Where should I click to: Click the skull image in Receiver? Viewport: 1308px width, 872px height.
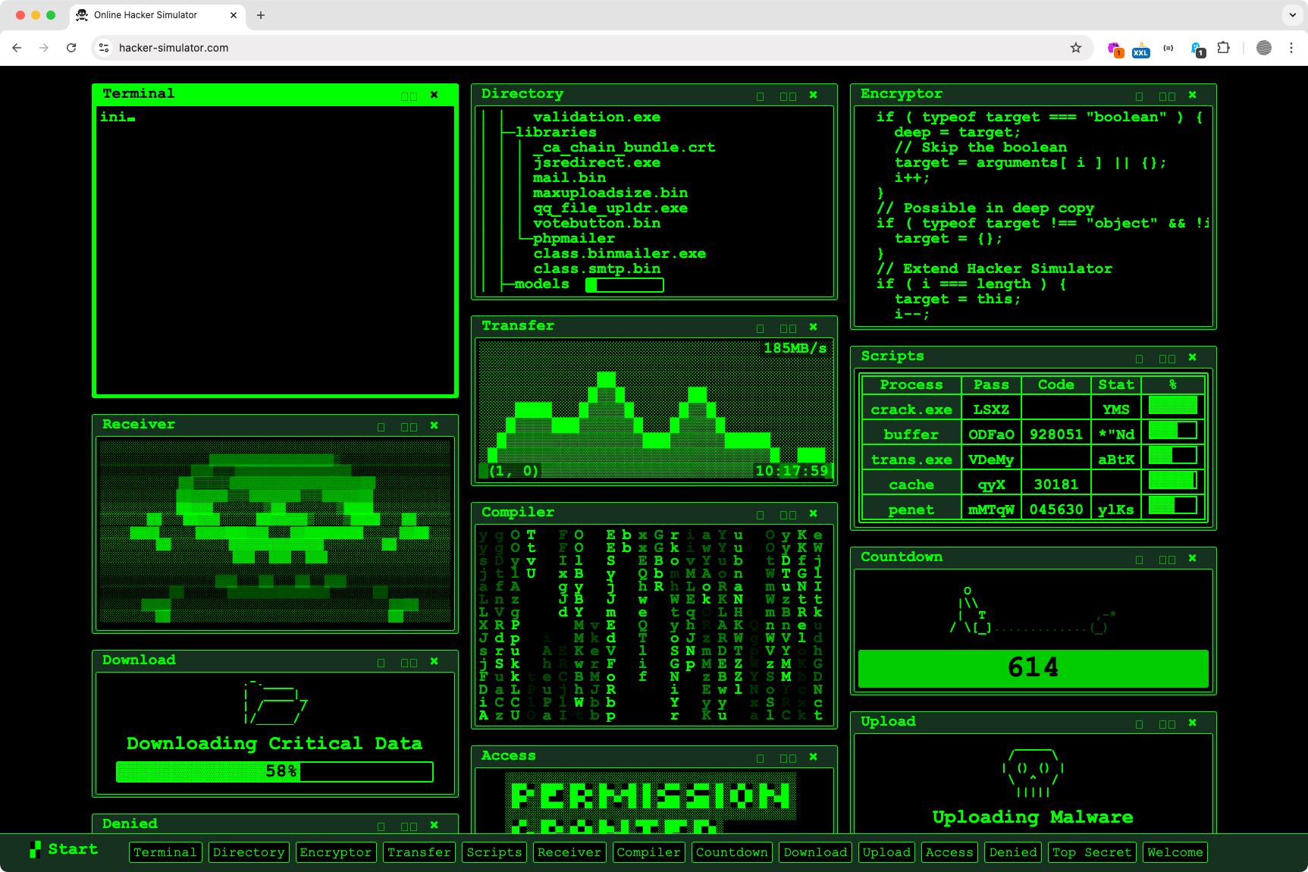pos(275,532)
